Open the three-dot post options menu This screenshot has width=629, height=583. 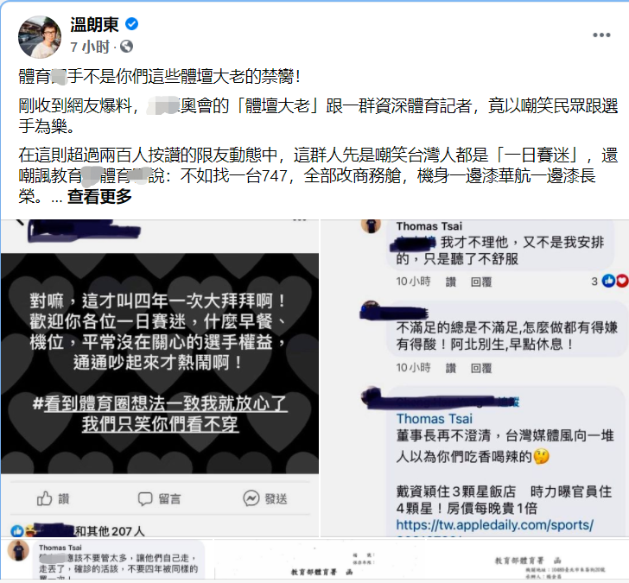[601, 35]
